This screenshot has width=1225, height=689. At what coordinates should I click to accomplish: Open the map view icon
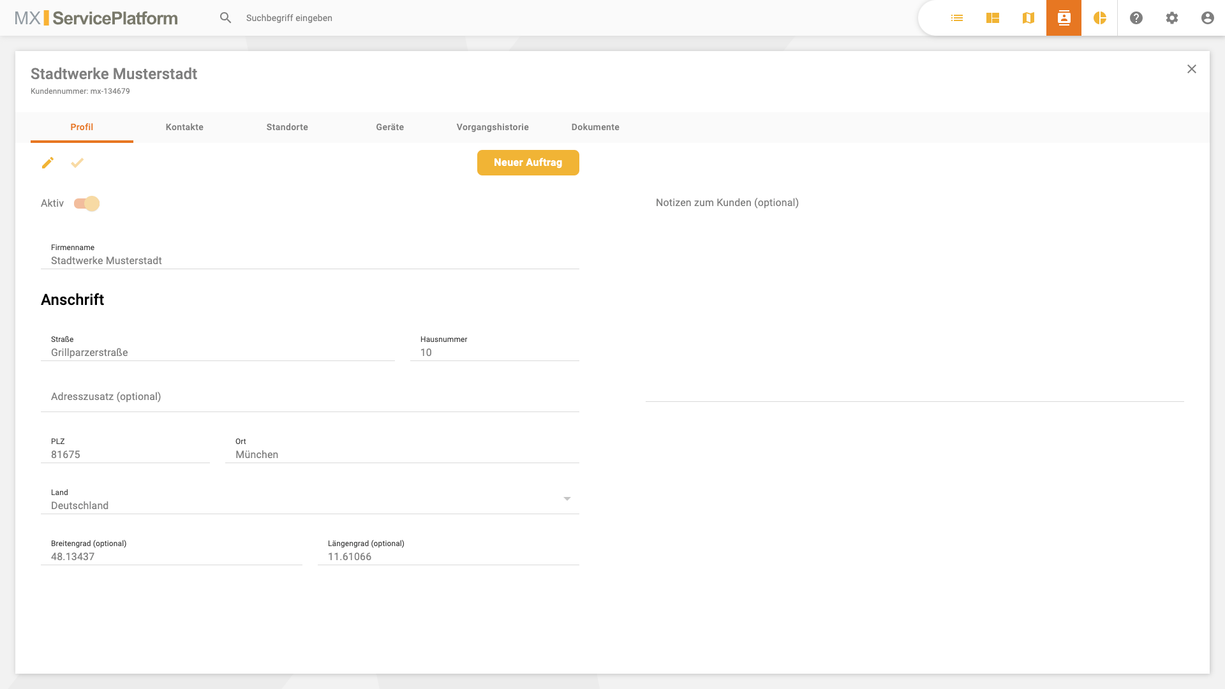tap(1028, 18)
